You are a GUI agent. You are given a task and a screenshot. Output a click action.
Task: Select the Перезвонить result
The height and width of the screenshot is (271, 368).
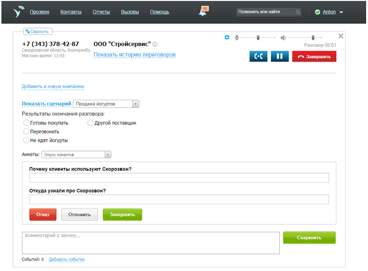click(26, 131)
